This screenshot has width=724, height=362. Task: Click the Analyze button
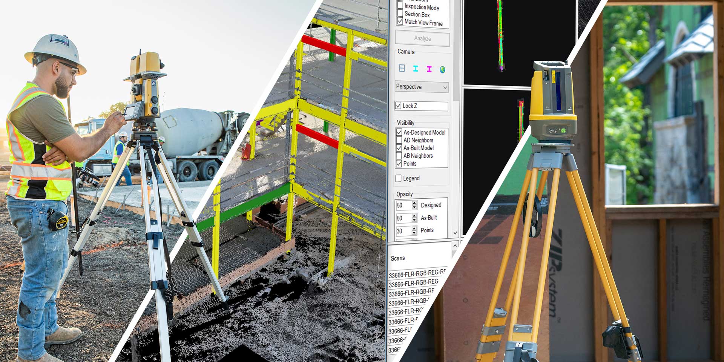point(422,38)
